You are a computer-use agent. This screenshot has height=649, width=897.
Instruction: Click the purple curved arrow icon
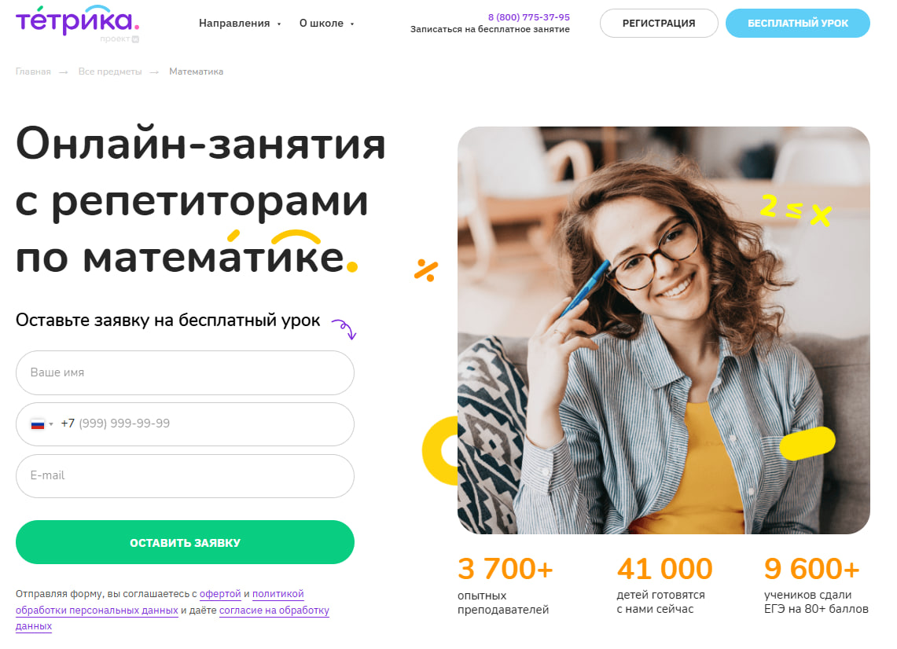344,328
